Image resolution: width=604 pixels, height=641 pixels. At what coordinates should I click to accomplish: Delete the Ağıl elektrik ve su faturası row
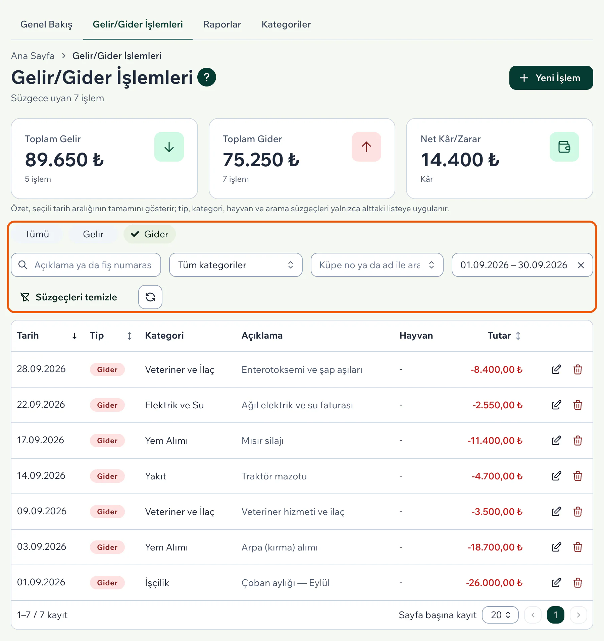(x=577, y=405)
